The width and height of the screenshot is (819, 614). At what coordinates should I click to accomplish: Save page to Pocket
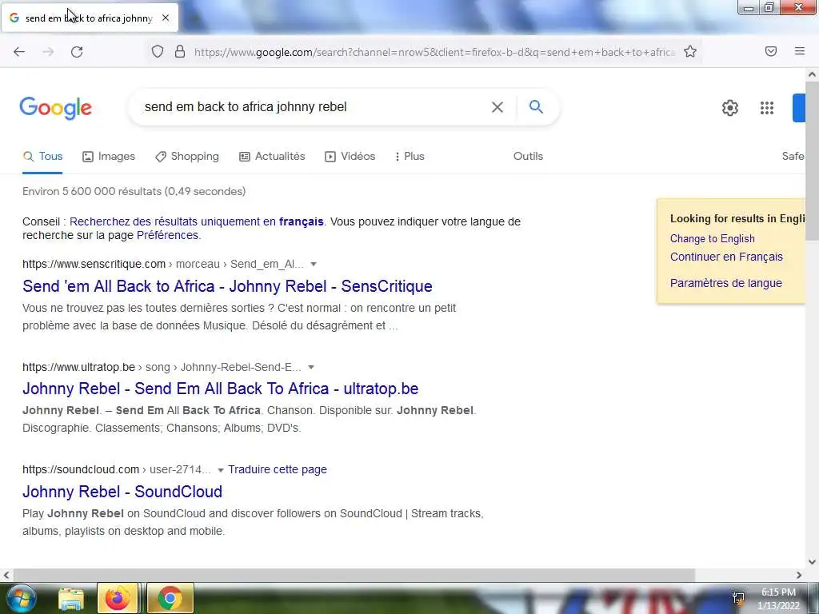click(771, 51)
